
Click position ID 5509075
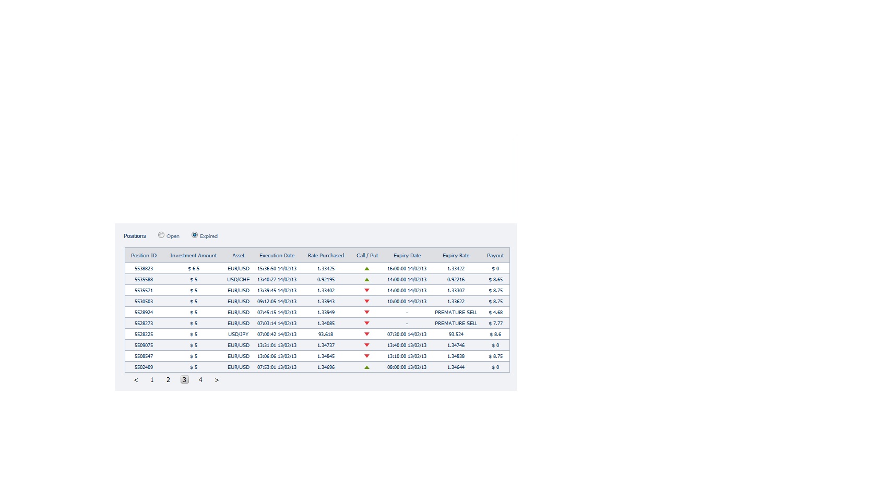coord(144,345)
